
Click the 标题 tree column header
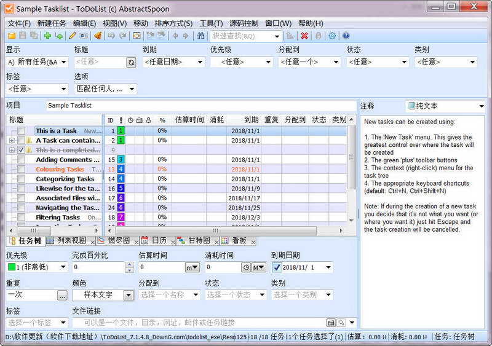click(x=54, y=120)
